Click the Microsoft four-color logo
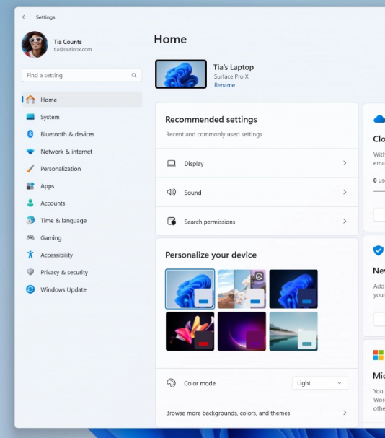385x438 pixels. coord(379,355)
